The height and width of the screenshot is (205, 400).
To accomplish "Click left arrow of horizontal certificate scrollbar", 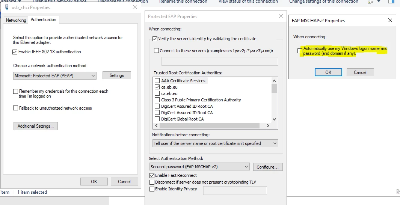I will [156, 126].
